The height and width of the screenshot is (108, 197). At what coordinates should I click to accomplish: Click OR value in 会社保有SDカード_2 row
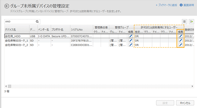tap(137, 45)
